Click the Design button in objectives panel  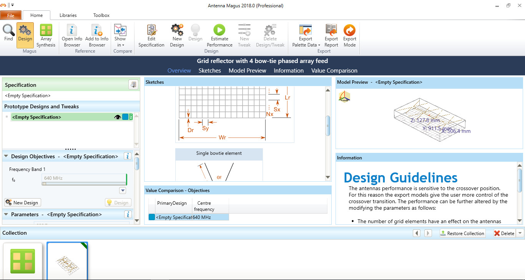point(118,202)
